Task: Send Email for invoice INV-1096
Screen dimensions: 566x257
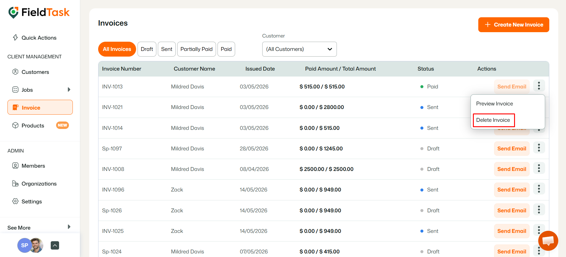Action: click(512, 190)
